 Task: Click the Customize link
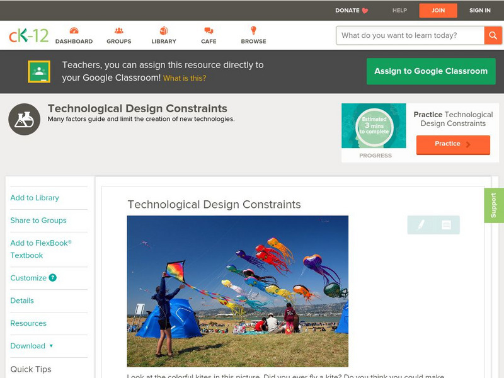coord(28,278)
